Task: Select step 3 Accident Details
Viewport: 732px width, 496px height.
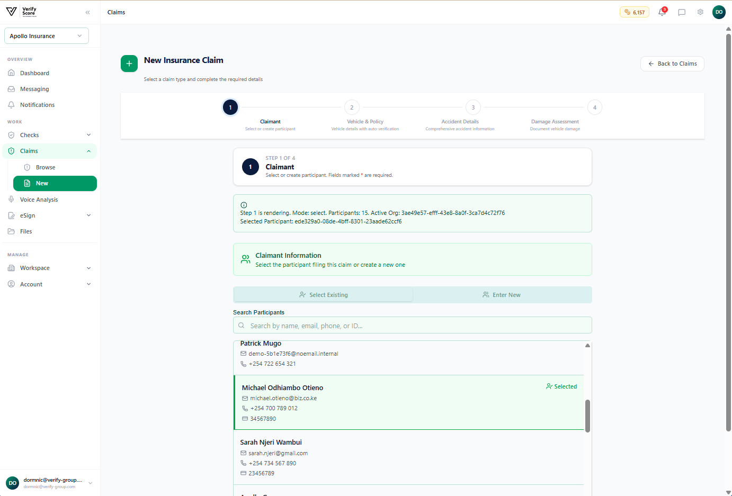Action: [473, 107]
